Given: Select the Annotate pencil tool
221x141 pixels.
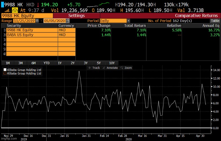Looking at the screenshot, I should (110, 68).
